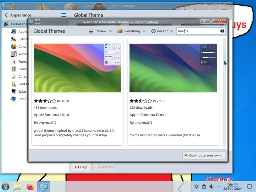Screen dimensions: 256x192
Task: Open the Cursors sidebar arrow icon
Action: (14, 76)
